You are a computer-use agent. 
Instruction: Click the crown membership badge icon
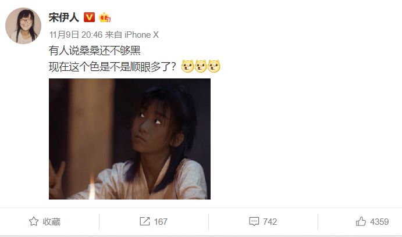(x=105, y=17)
